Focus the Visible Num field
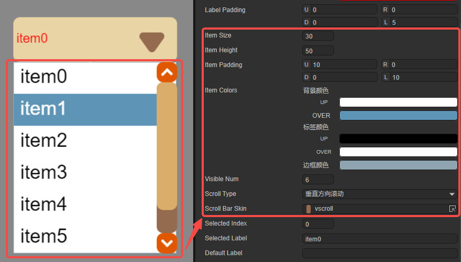Image resolution: width=461 pixels, height=262 pixels. point(318,180)
